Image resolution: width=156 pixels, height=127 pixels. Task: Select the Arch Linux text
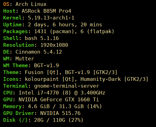(x=31, y=4)
